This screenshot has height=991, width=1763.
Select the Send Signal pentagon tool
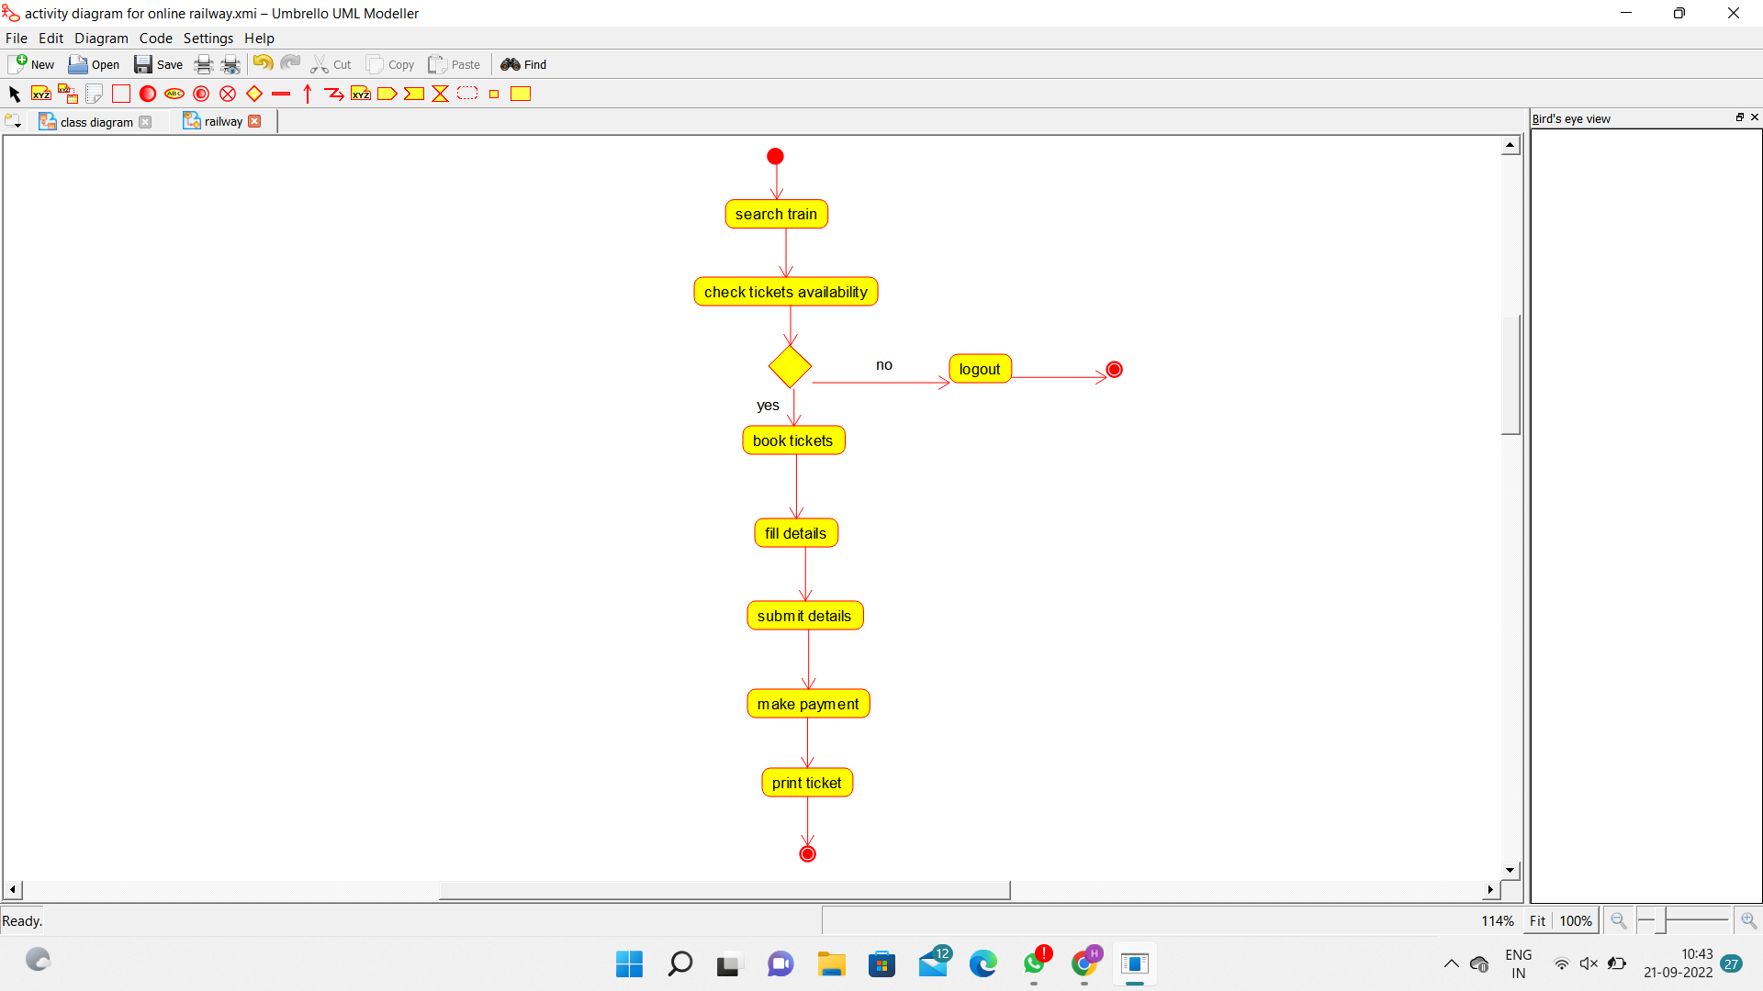click(x=387, y=94)
